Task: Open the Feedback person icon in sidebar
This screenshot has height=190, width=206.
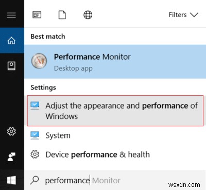Action: (x=11, y=157)
